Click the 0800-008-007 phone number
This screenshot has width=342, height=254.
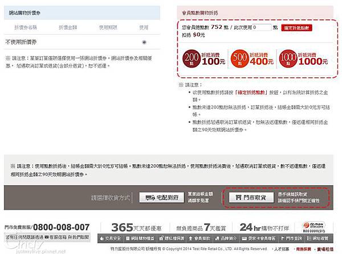tap(62, 227)
